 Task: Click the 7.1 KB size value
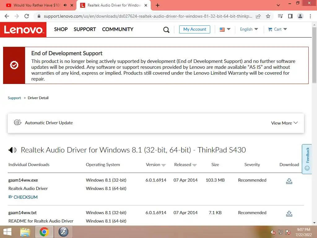[x=215, y=213]
